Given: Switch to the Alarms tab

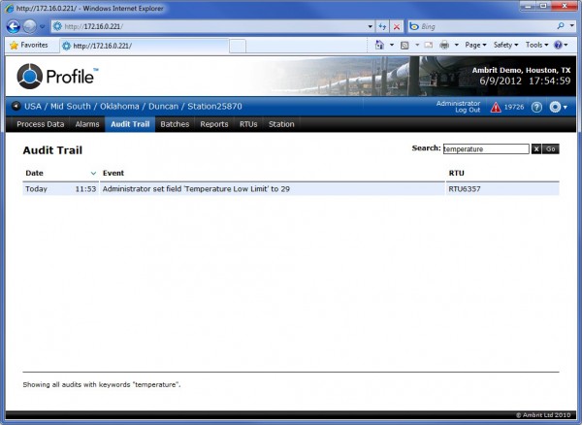Looking at the screenshot, I should pos(87,124).
